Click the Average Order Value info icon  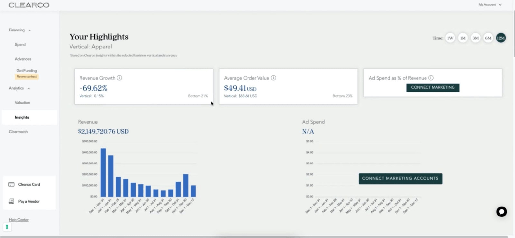[273, 78]
